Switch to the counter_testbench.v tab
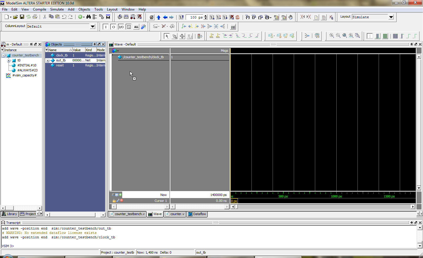The height and width of the screenshot is (258, 423). [x=127, y=214]
